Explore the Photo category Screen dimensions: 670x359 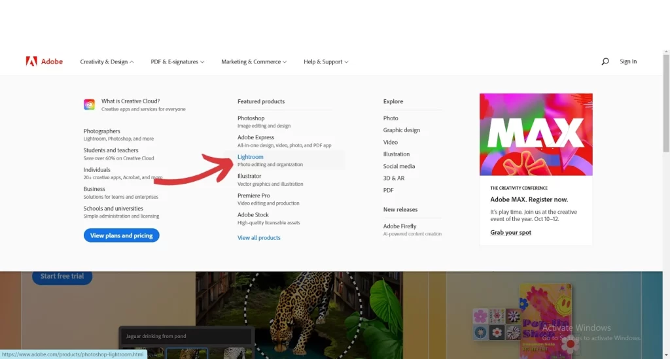point(391,118)
